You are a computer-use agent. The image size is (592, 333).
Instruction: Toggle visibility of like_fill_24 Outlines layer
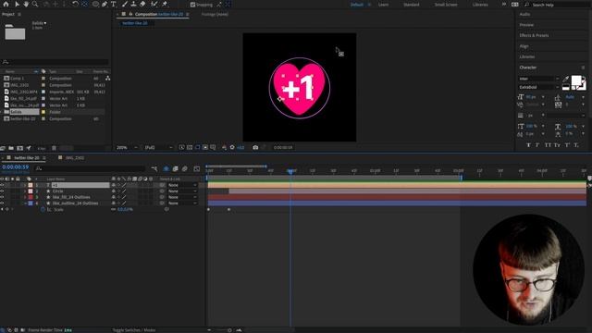click(x=2, y=197)
